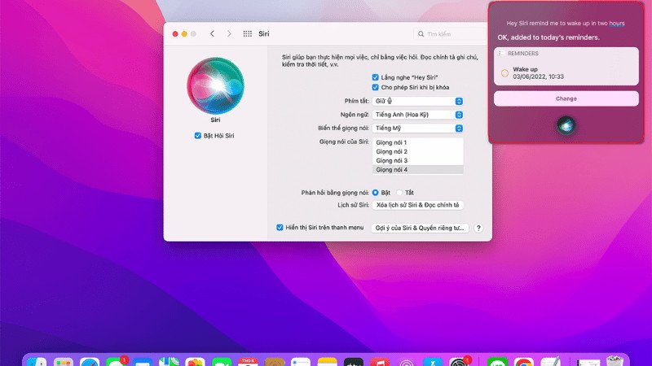Select Giọng nói 3 in voice list
Viewport: 652px width, 366px height.
click(x=417, y=160)
